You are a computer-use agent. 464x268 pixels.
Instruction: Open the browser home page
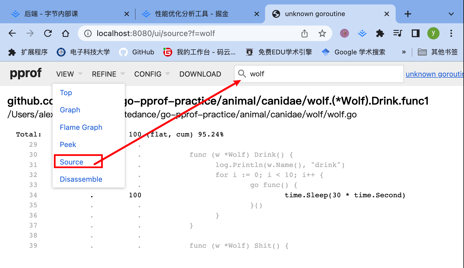tap(66, 34)
